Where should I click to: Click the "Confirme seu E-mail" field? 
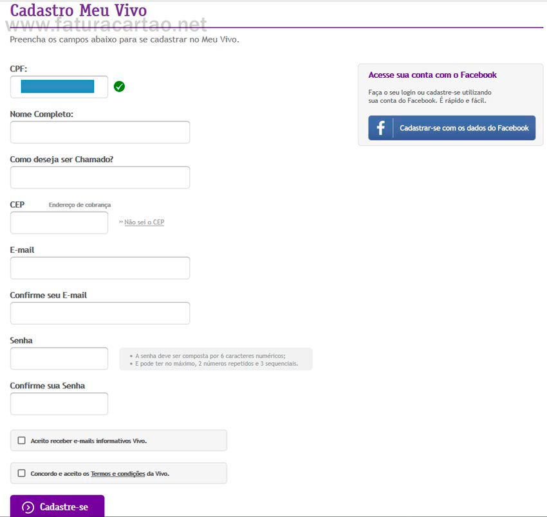tap(100, 313)
